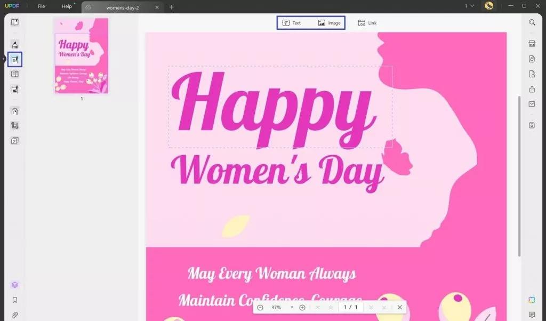Open the Page Tools watermark icon
Image resolution: width=546 pixels, height=321 pixels.
click(14, 141)
